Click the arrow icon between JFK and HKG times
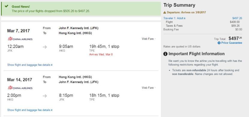 [x=45, y=47]
